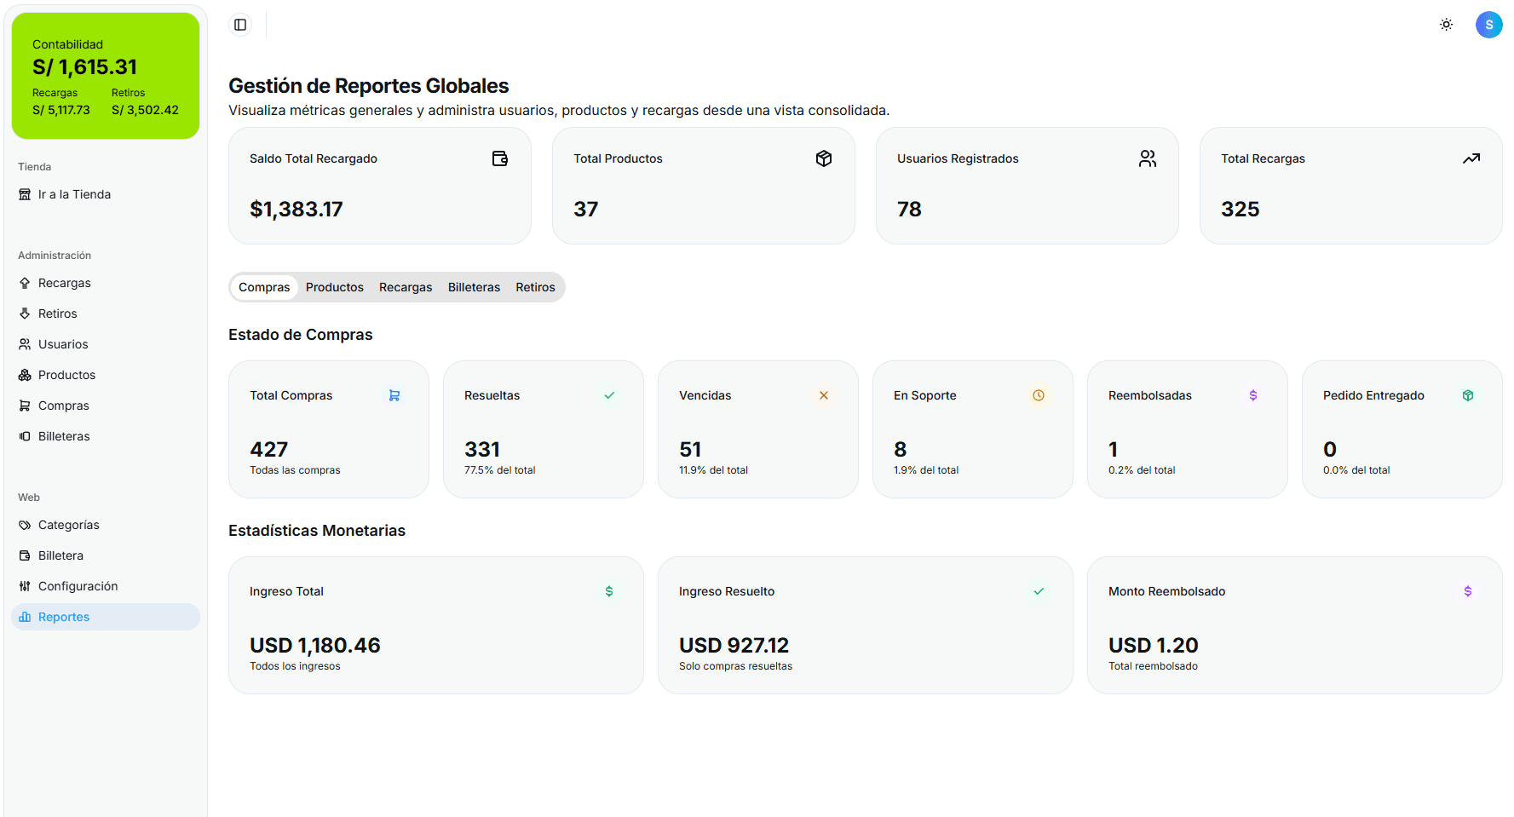This screenshot has height=817, width=1514.
Task: Open the user avatar menu
Action: pos(1489,25)
